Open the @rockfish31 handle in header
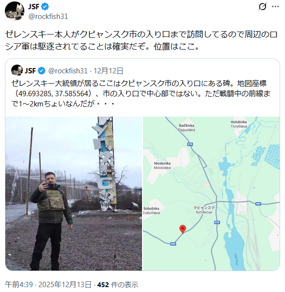Screen dimensions: 285x292 click(48, 17)
